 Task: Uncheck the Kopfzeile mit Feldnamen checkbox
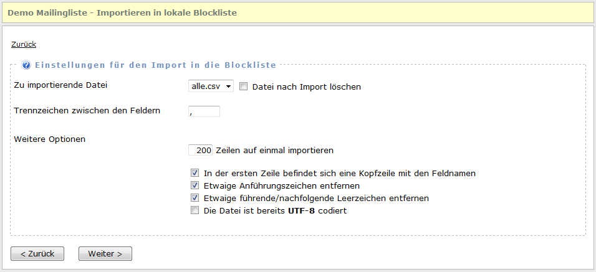tap(195, 173)
